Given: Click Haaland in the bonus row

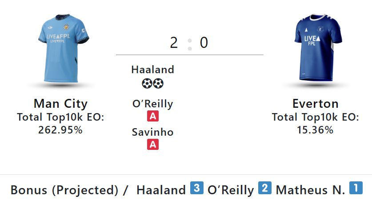Looking at the screenshot, I should coord(161,190).
